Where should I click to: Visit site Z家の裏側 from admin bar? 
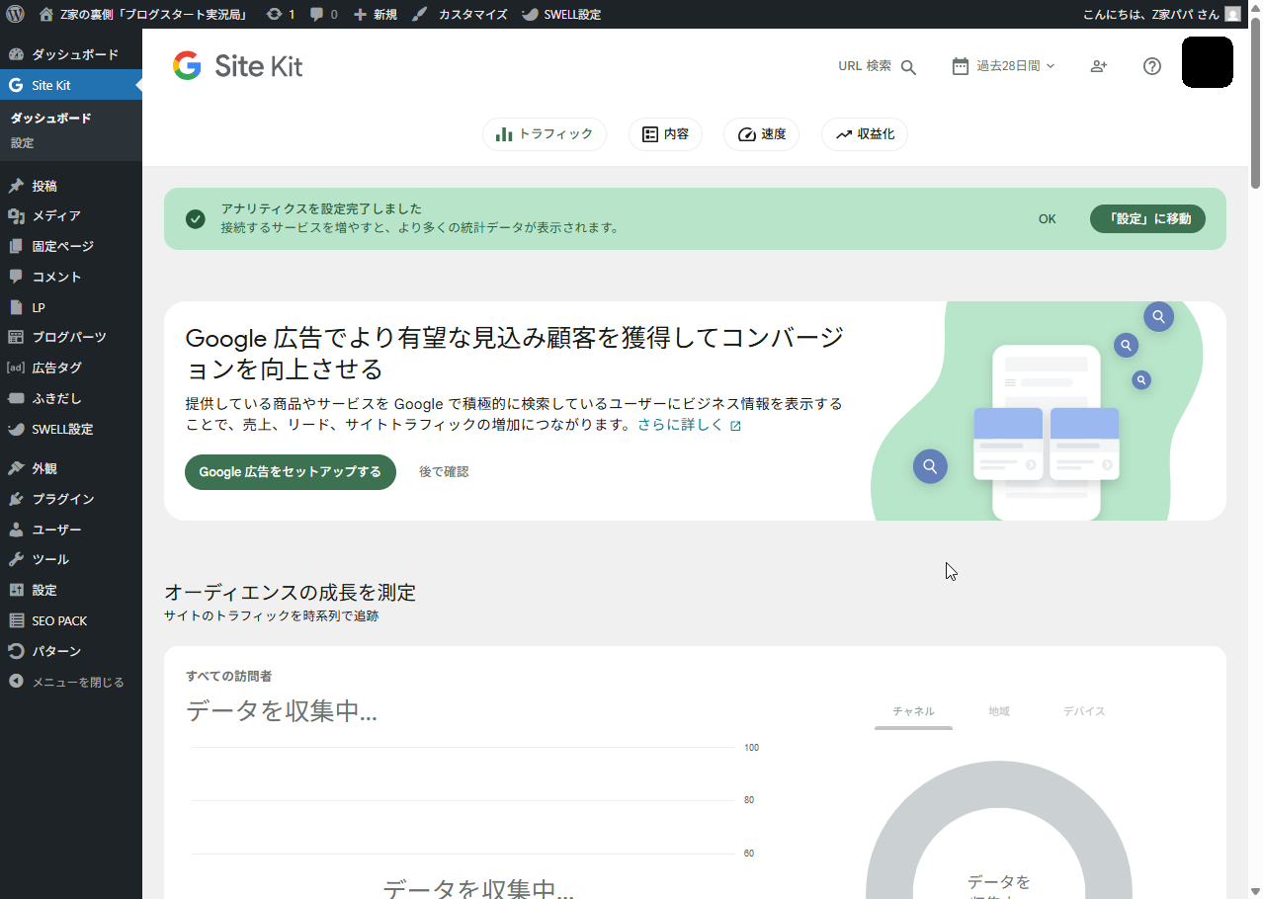(x=142, y=15)
